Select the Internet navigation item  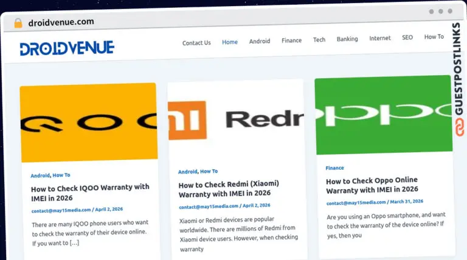pos(379,38)
